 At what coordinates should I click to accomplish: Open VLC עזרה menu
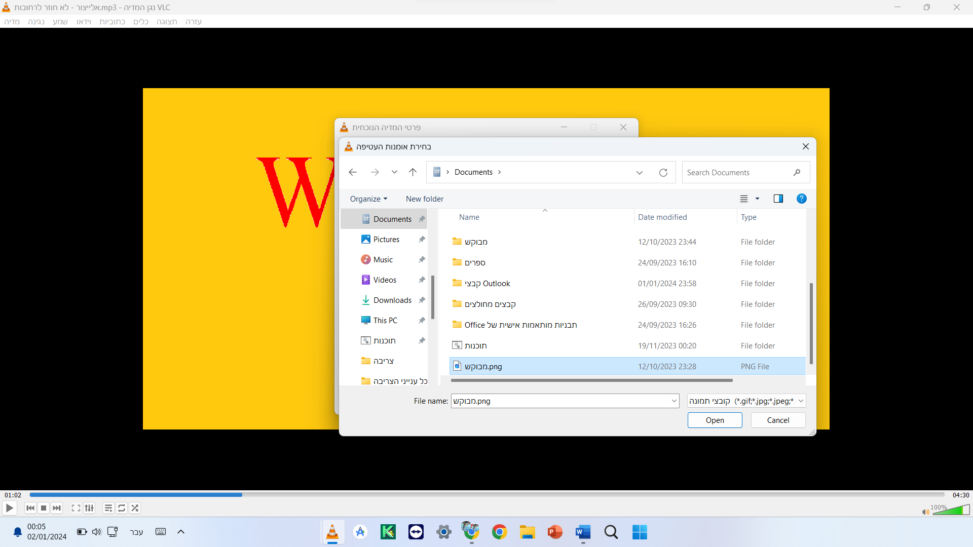pos(194,22)
